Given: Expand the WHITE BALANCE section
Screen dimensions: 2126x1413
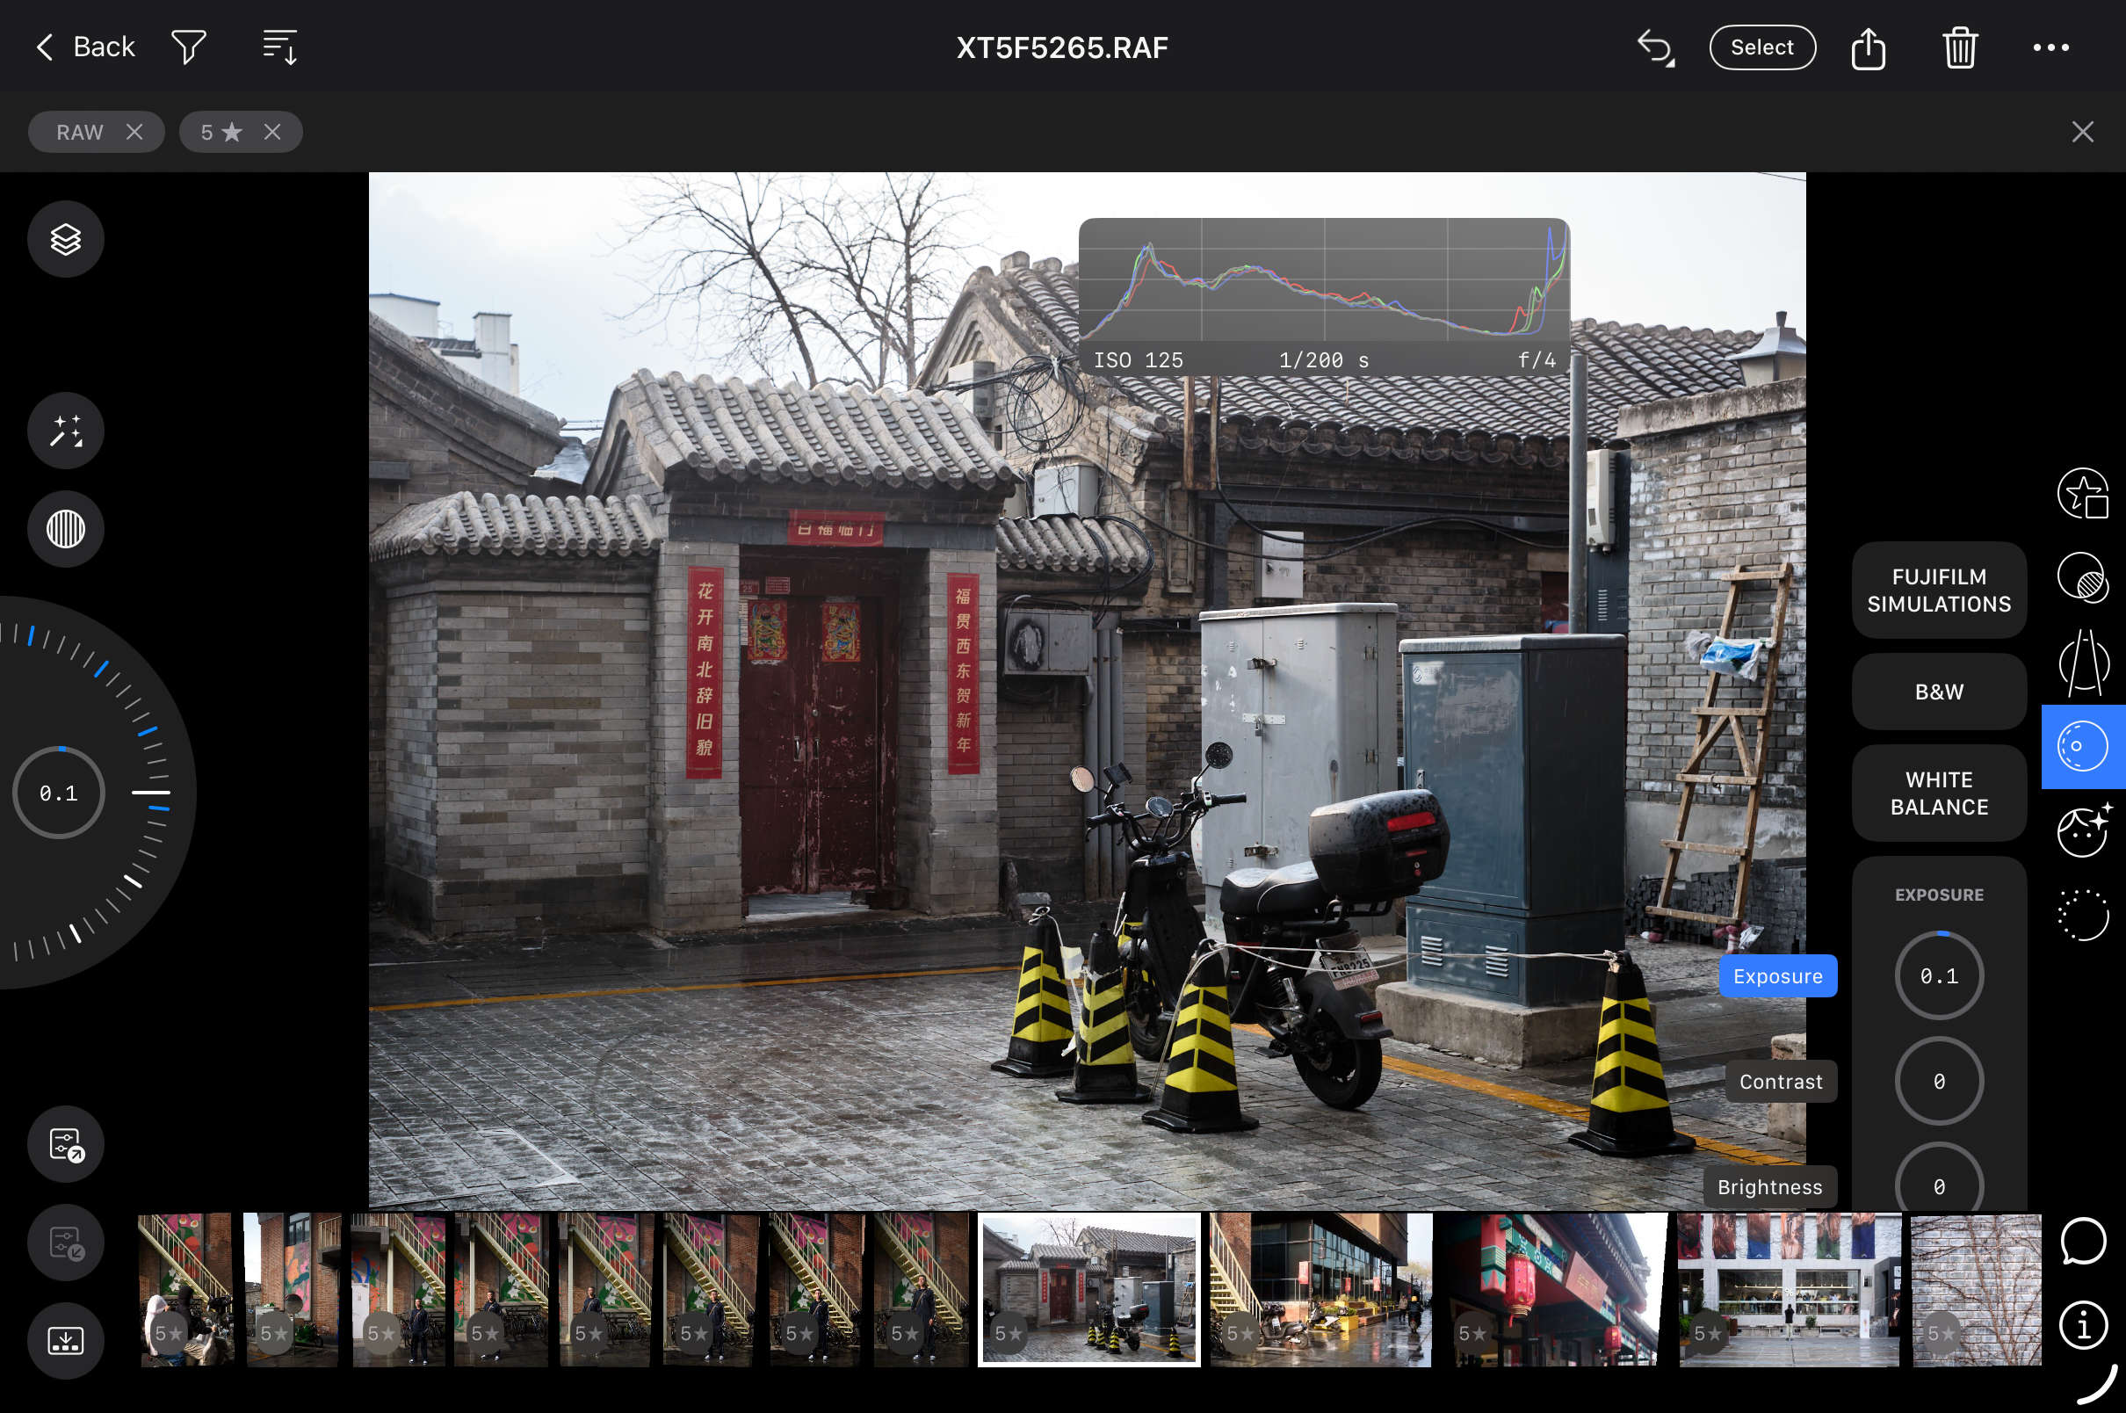Looking at the screenshot, I should pos(1939,793).
